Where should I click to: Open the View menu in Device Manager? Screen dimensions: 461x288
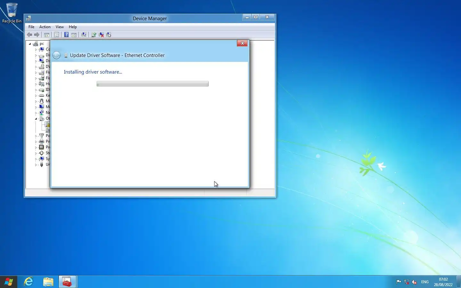coord(60,27)
